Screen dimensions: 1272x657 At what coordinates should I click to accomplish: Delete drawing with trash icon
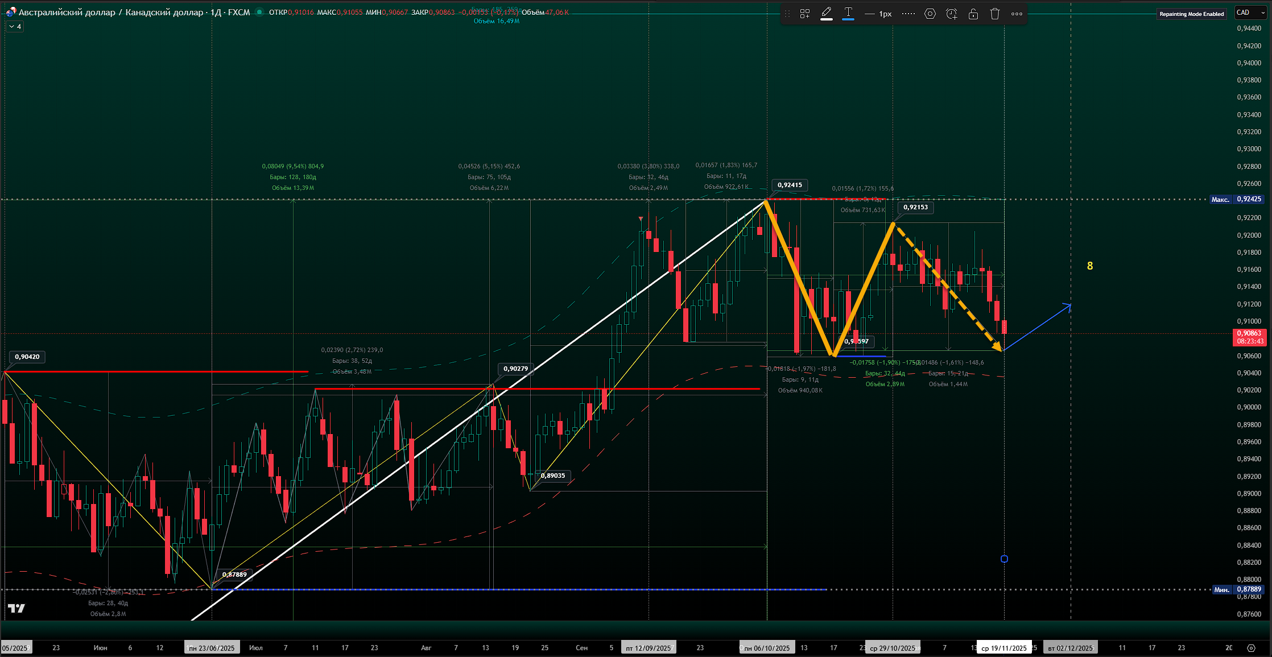995,14
